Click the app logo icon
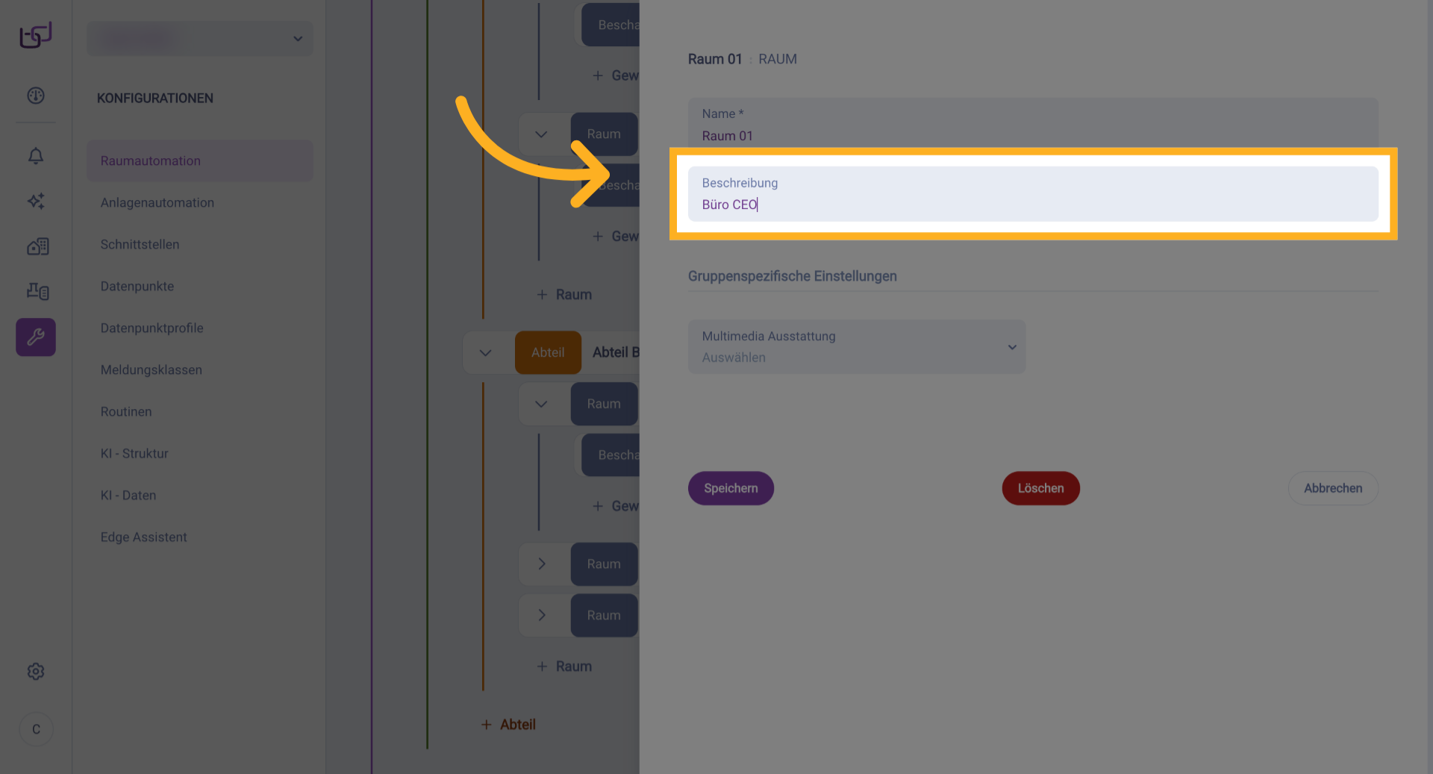Image resolution: width=1433 pixels, height=774 pixels. pyautogui.click(x=36, y=35)
